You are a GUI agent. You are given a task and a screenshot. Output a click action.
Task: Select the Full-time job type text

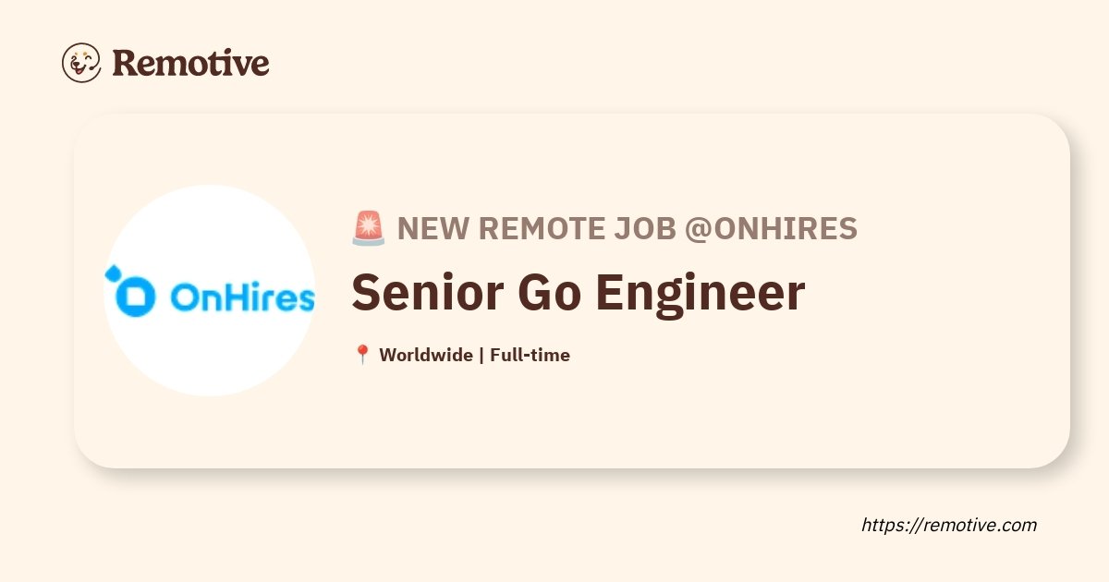[x=530, y=355]
